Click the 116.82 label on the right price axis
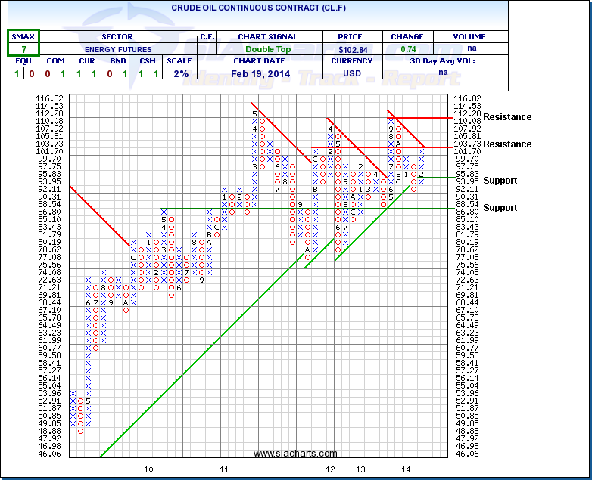 (x=466, y=98)
